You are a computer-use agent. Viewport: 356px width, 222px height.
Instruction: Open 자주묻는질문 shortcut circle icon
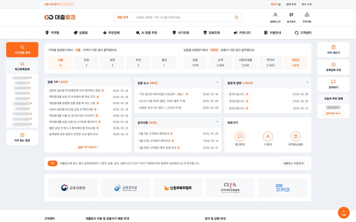pyautogui.click(x=295, y=136)
